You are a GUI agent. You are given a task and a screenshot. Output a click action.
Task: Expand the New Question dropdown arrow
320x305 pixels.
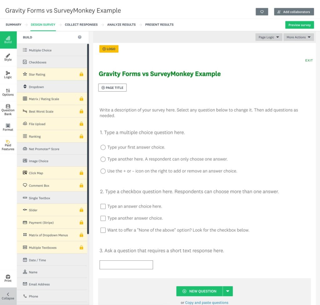[227, 291]
